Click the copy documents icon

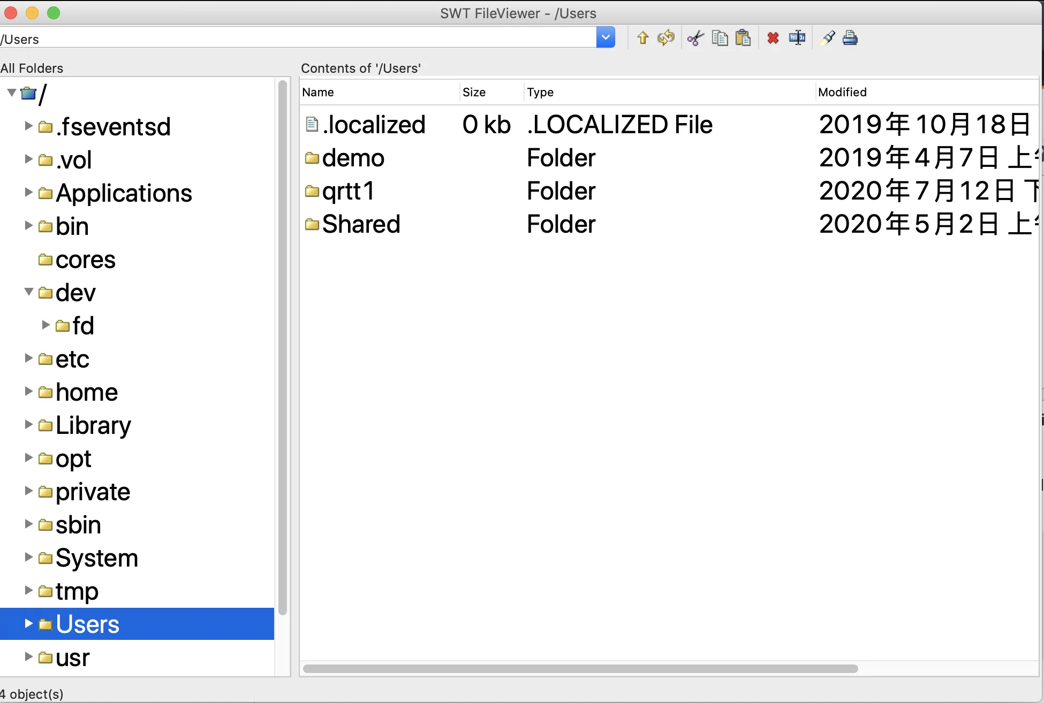720,38
